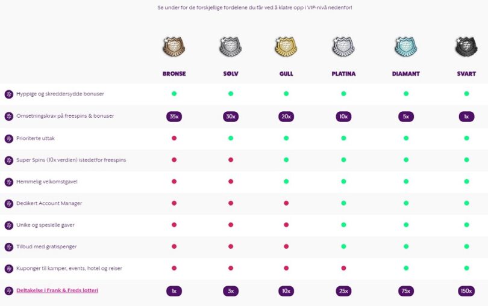
Task: Click the icon beside Hemmelig velkomstgave
Action: 8,182
